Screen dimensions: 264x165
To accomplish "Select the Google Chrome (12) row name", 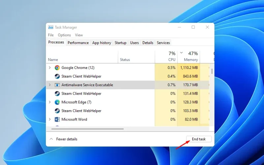I will point(78,68).
